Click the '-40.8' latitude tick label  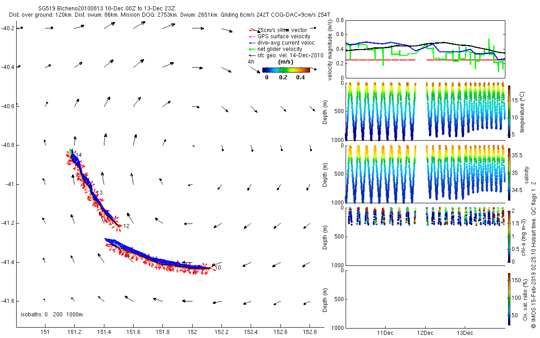(x=9, y=145)
